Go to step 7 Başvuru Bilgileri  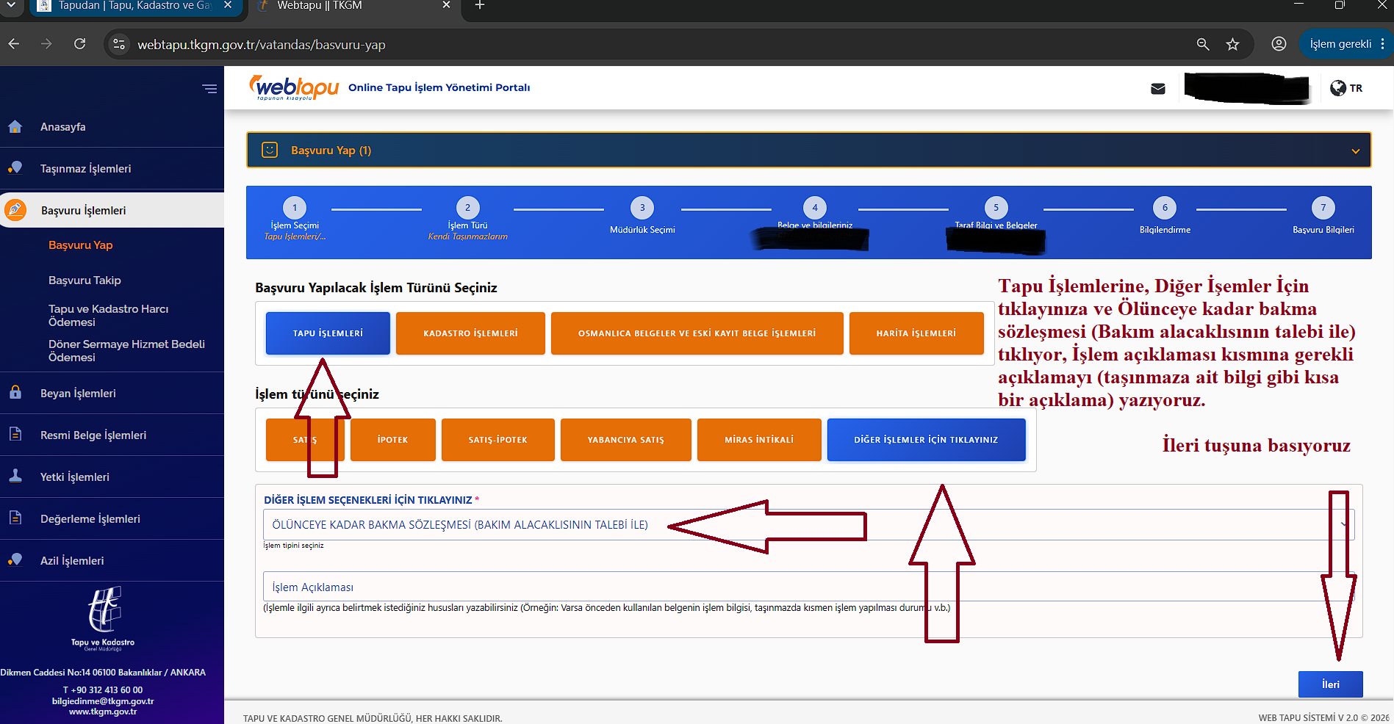[x=1323, y=208]
